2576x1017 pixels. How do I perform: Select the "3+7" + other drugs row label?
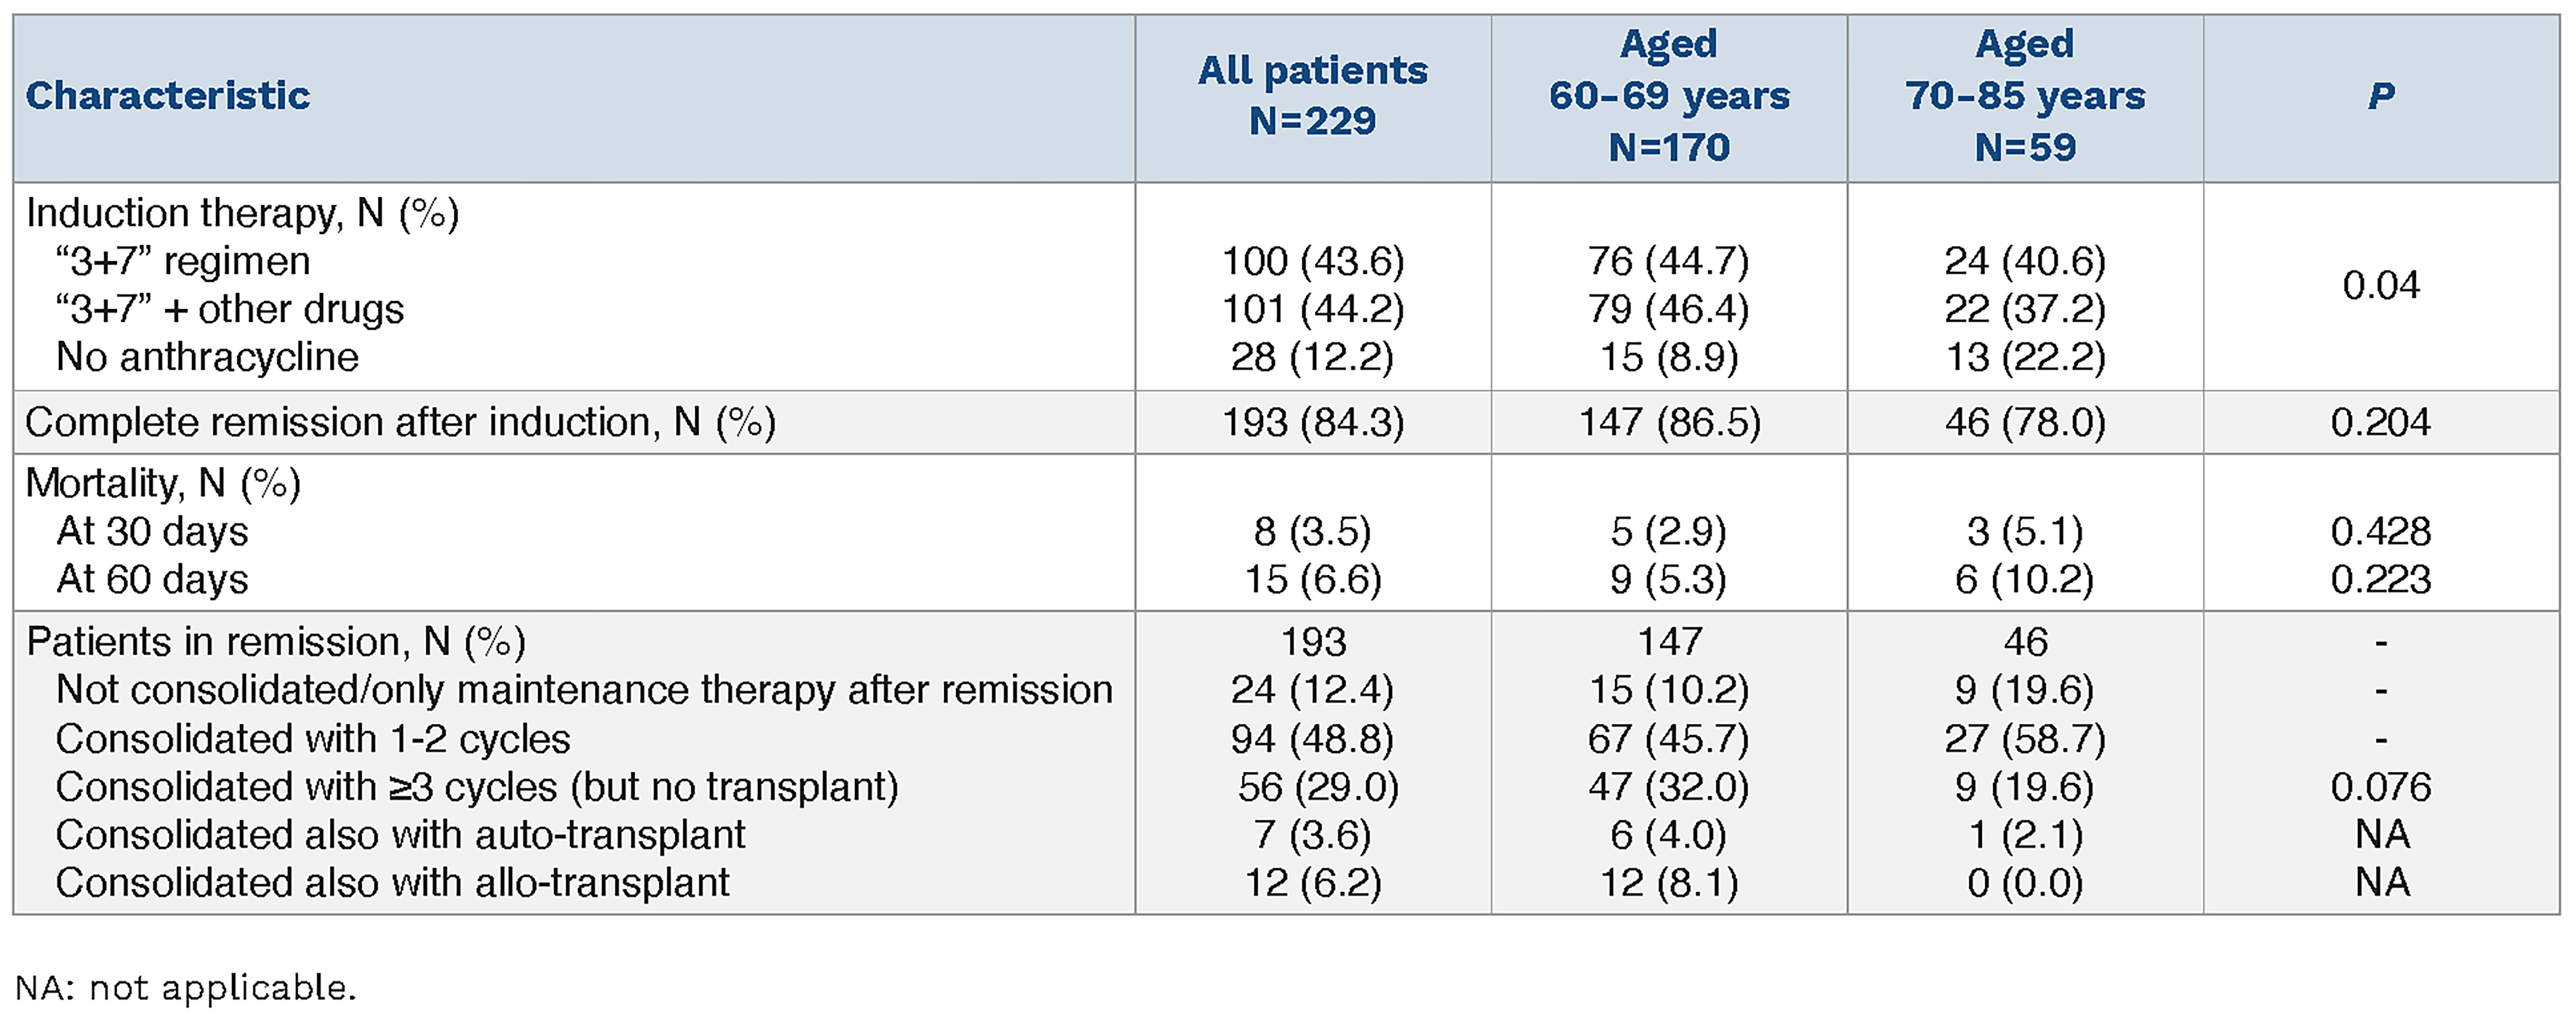click(230, 309)
